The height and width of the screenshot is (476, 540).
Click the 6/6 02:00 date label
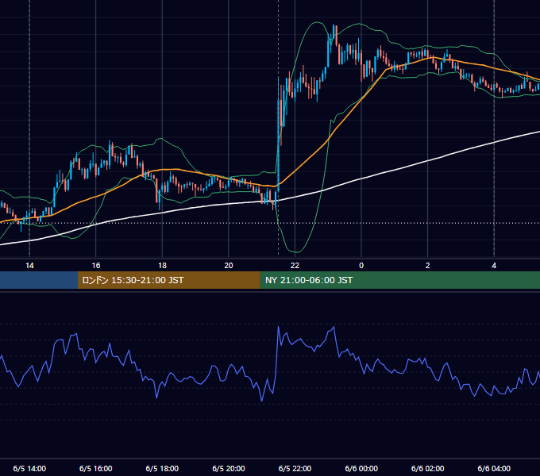coord(428,469)
